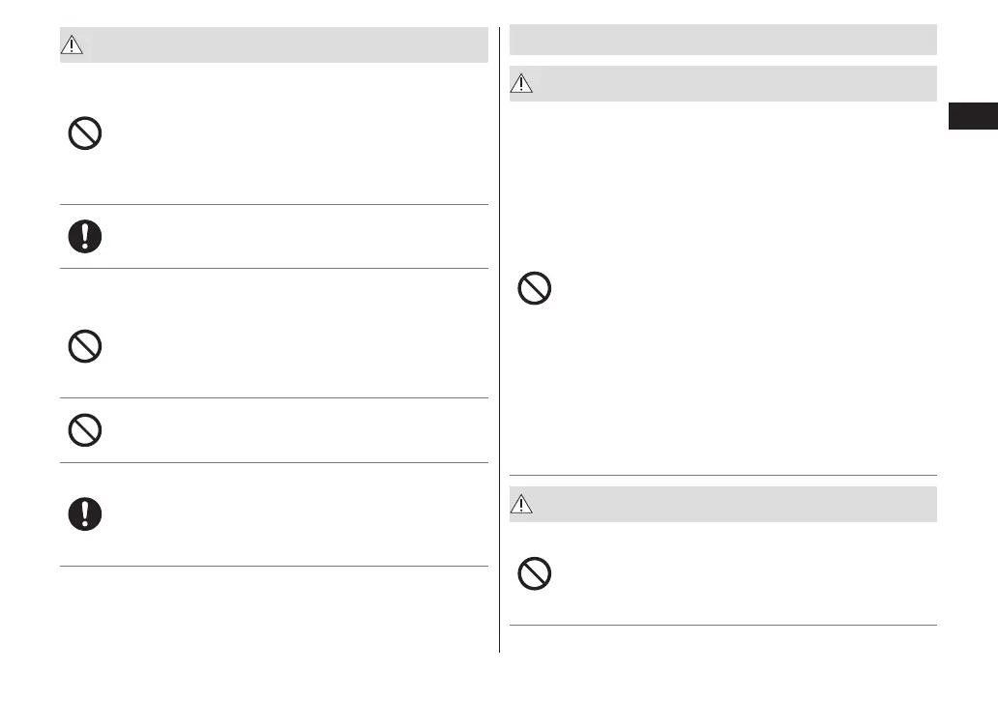Click the warning triangle in the left column header
998x702 pixels.
[74, 44]
